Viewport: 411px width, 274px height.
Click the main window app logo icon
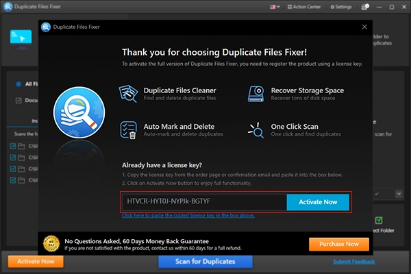click(8, 7)
